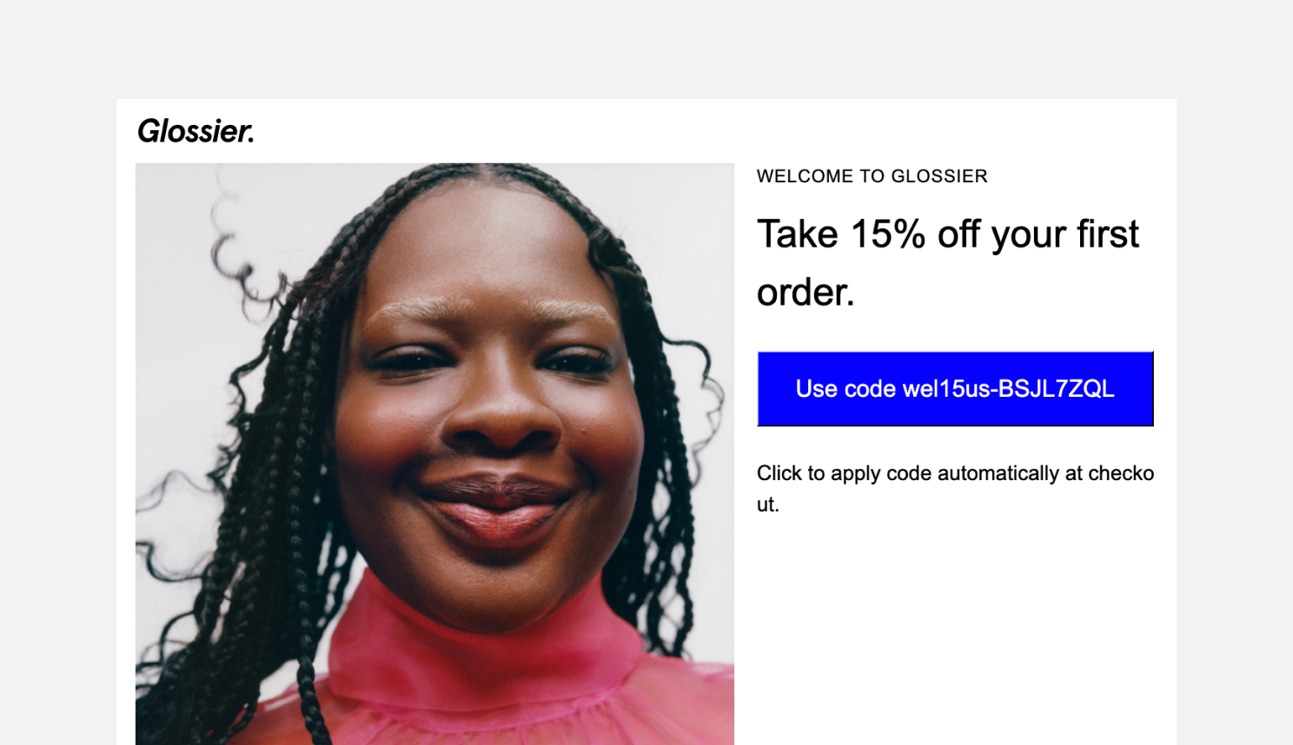Click the word 'checko' in helper text
The image size is (1293, 745).
coord(1121,473)
